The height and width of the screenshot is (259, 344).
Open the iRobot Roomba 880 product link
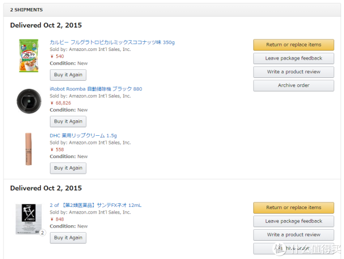click(x=96, y=89)
